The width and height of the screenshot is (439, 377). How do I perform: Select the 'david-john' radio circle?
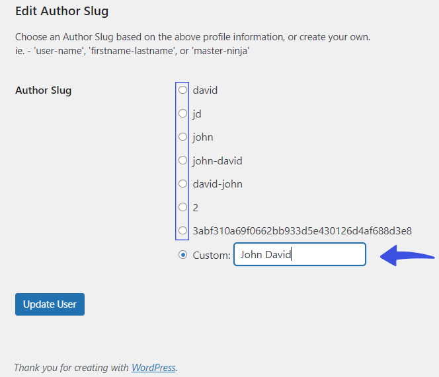[x=183, y=184]
